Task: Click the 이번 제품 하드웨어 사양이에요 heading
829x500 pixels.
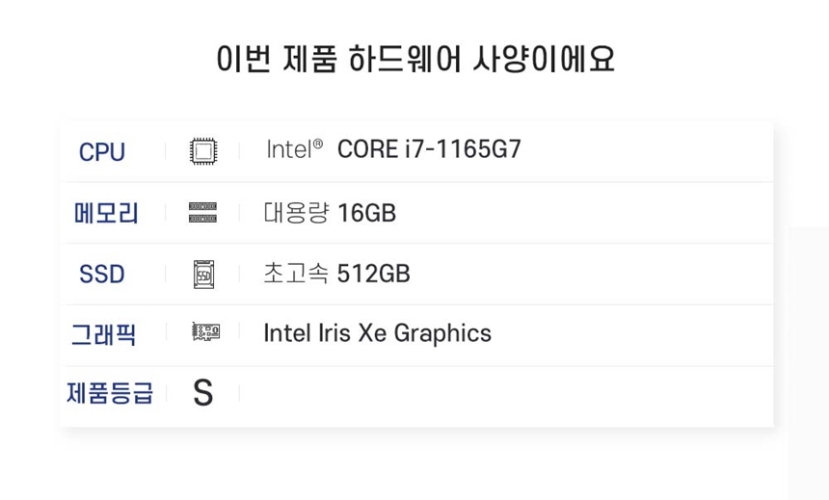Action: (415, 60)
